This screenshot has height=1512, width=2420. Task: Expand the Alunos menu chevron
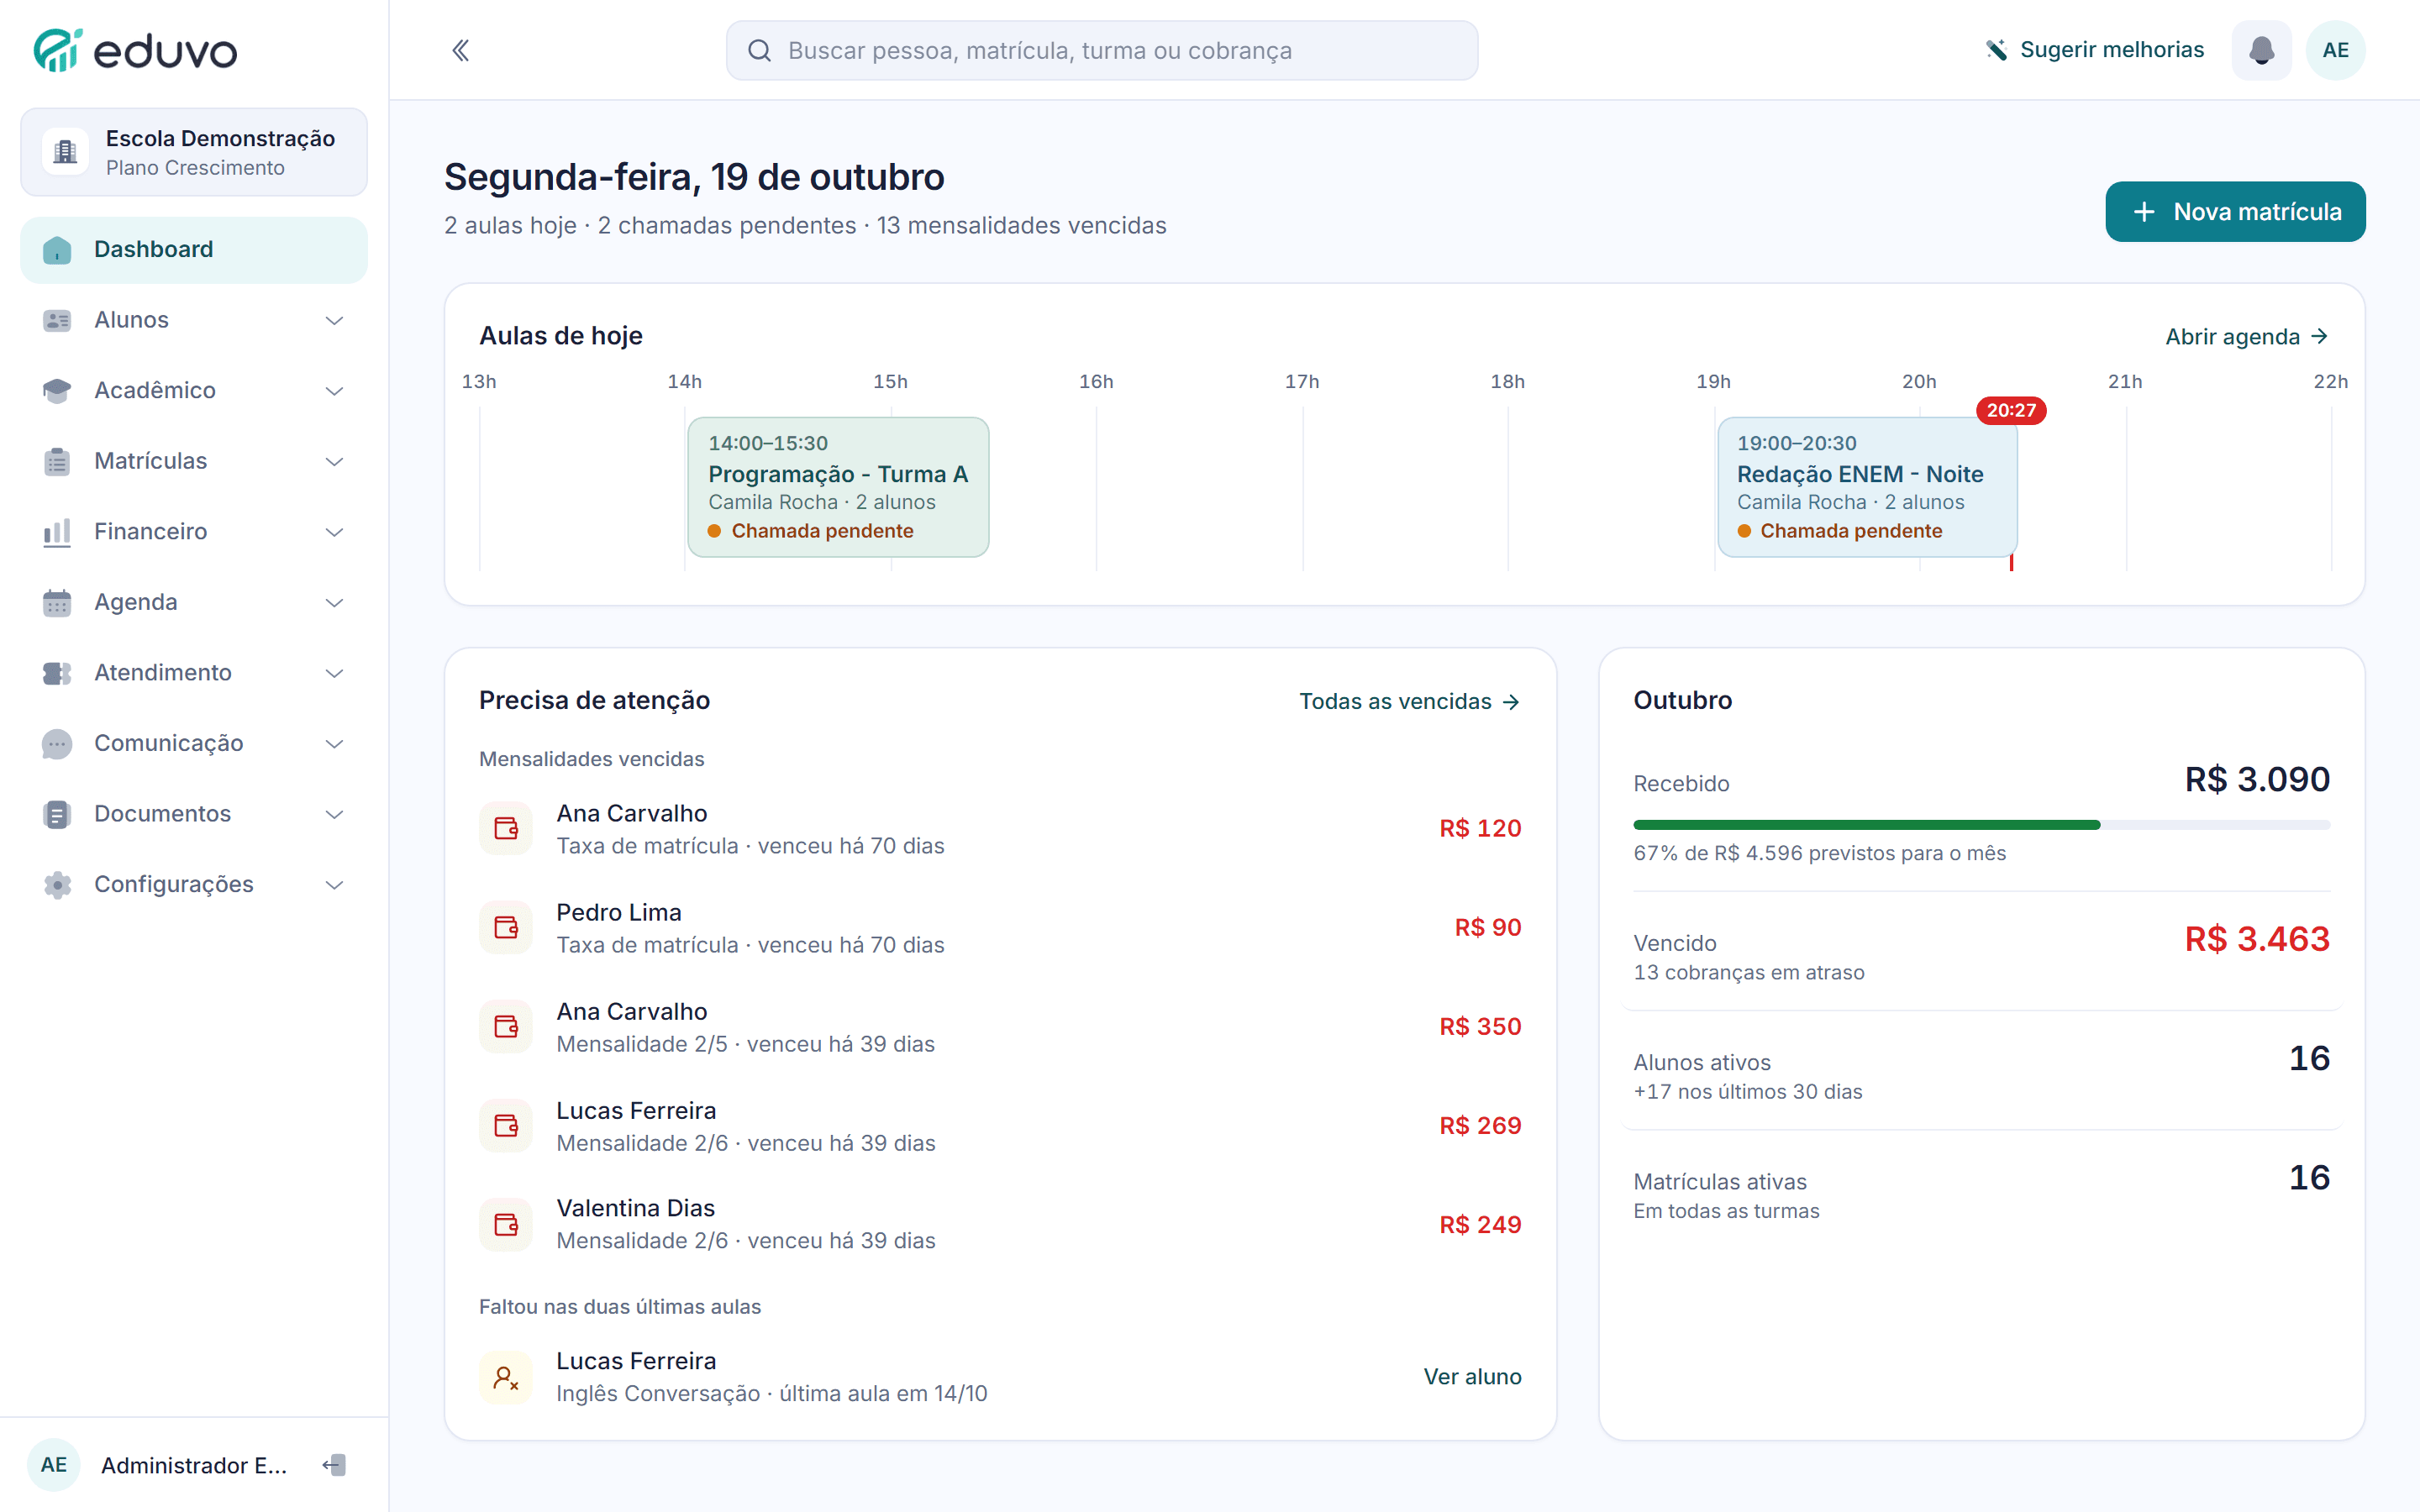335,320
